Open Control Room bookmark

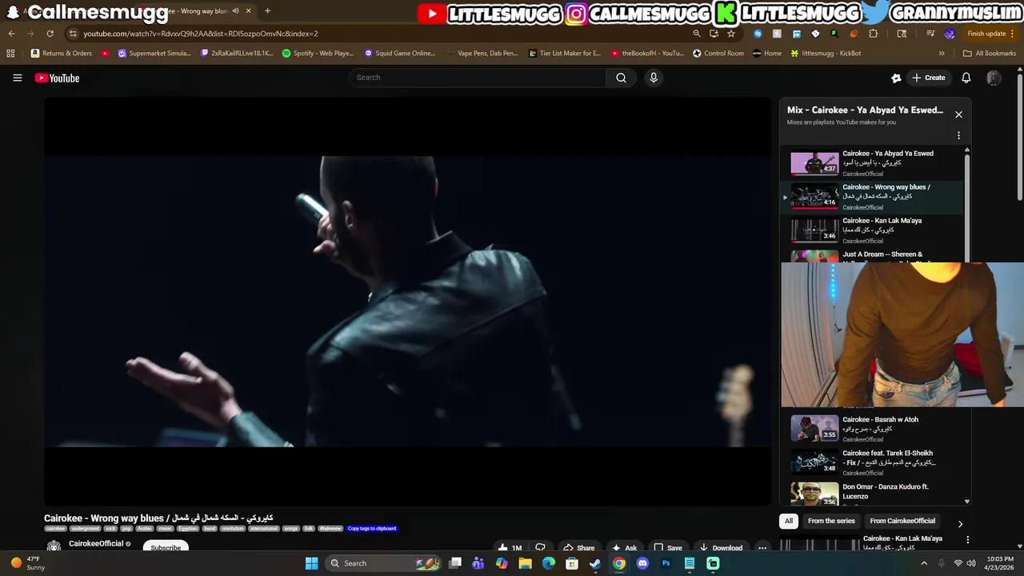click(x=718, y=54)
